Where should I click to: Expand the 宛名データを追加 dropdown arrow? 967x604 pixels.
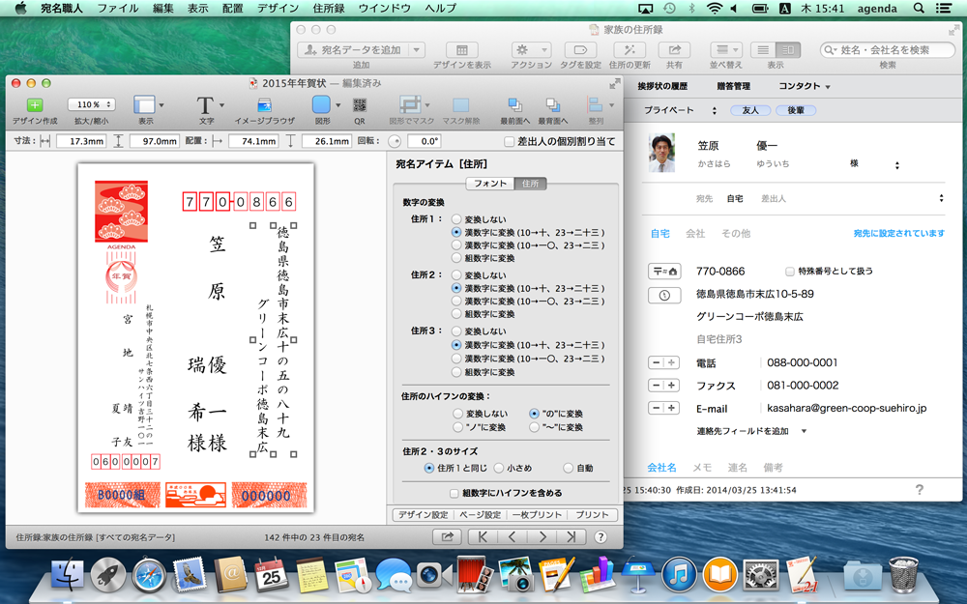(416, 50)
